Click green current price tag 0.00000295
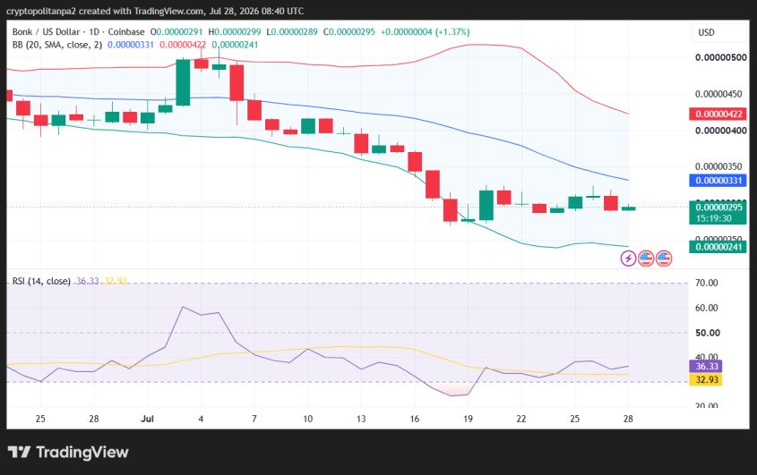Viewport: 757px width, 475px height. pyautogui.click(x=718, y=212)
